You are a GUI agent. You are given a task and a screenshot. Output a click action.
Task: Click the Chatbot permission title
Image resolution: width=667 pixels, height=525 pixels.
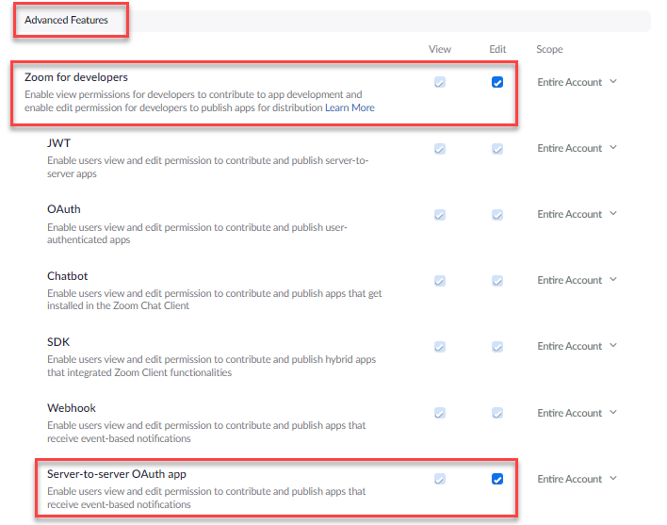pyautogui.click(x=67, y=275)
